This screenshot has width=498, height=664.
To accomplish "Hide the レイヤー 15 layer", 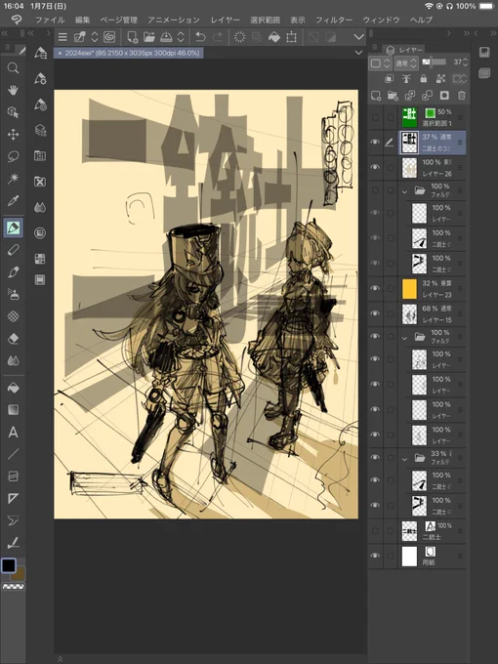I will [x=375, y=313].
